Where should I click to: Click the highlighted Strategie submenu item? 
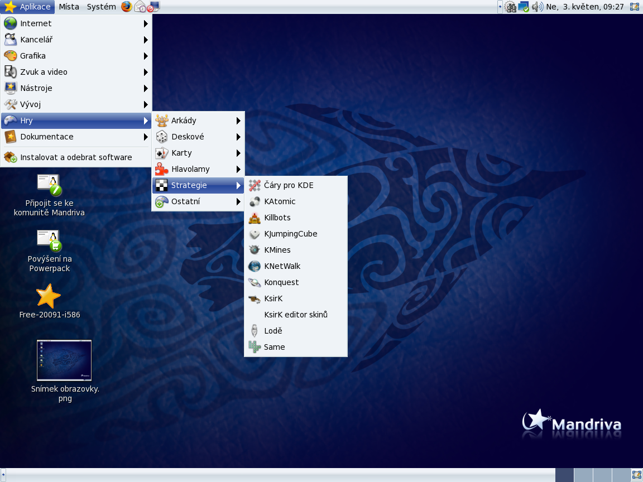pos(198,185)
